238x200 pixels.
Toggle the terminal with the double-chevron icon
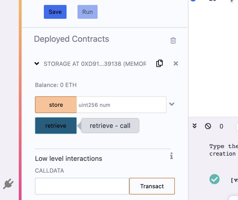click(195, 126)
